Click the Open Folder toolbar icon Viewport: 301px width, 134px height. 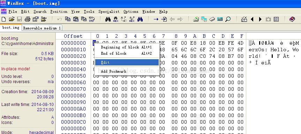[44, 19]
